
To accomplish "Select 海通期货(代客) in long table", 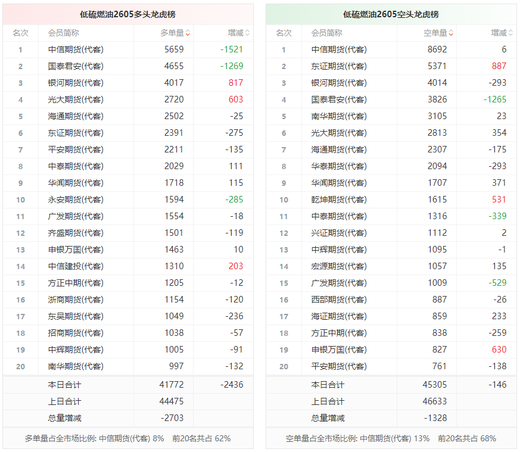I will [76, 116].
